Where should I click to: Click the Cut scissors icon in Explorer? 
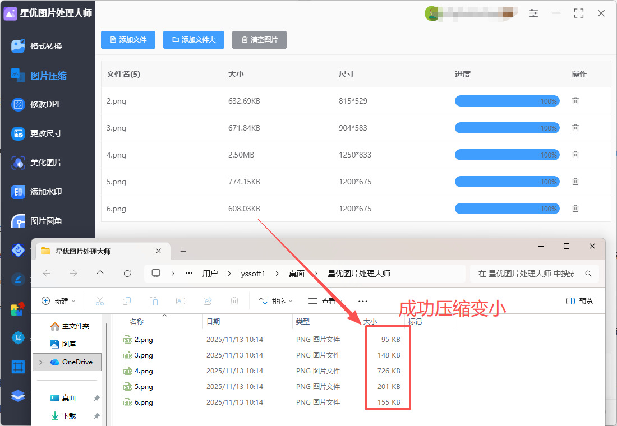(x=100, y=301)
